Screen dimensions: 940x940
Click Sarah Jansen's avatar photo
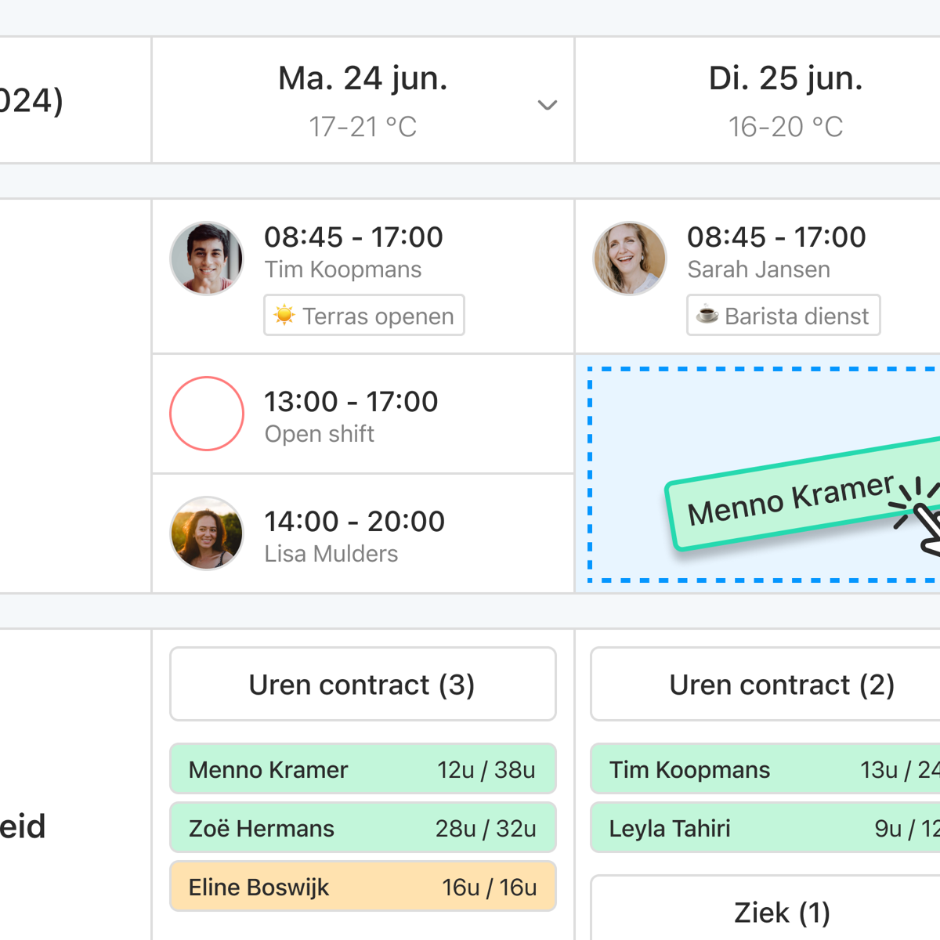[x=630, y=258]
